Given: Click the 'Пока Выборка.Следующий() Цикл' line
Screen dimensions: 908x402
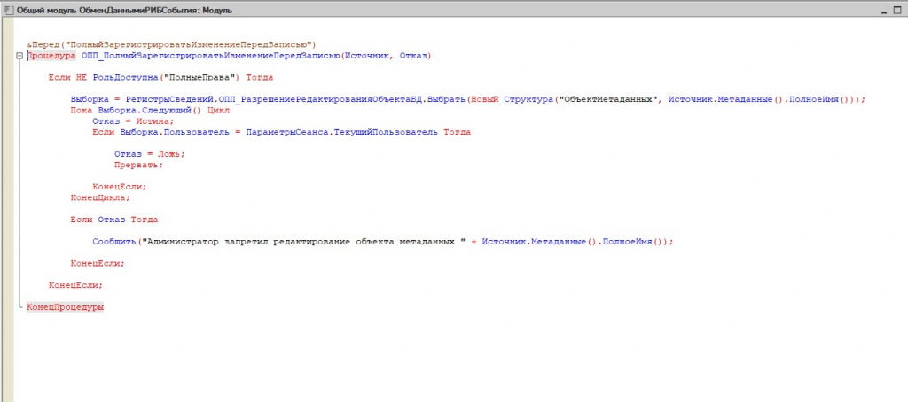Looking at the screenshot, I should pyautogui.click(x=150, y=111).
